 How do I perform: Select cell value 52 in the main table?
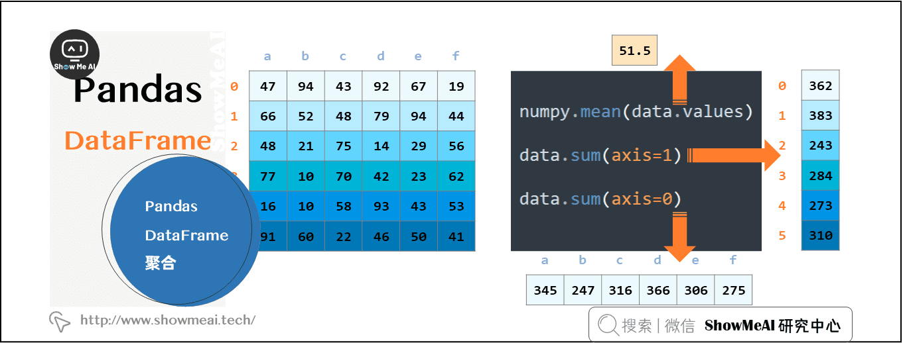pos(306,116)
